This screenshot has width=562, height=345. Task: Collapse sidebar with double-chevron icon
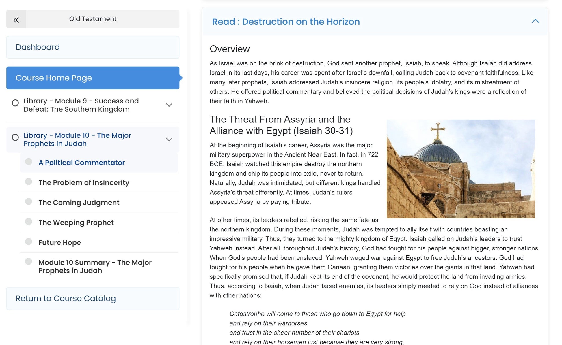pos(16,19)
